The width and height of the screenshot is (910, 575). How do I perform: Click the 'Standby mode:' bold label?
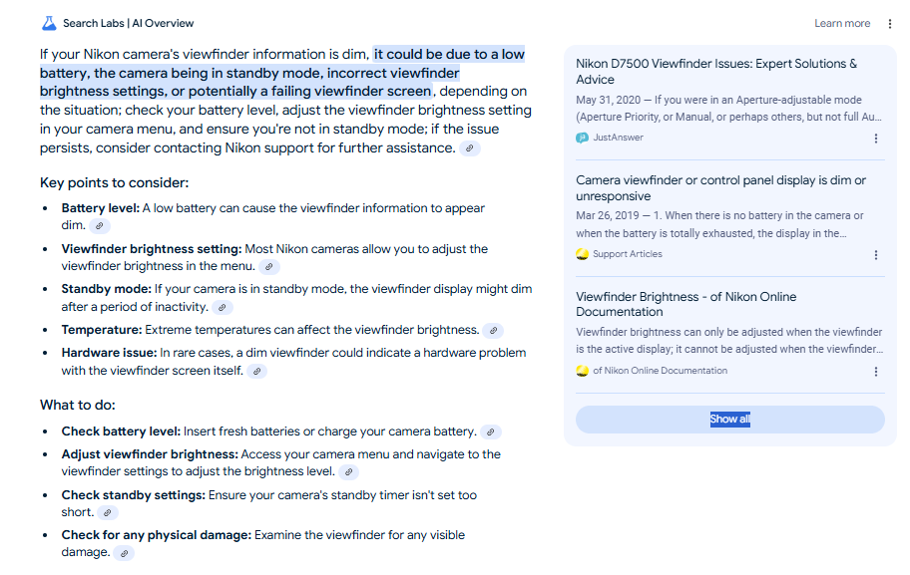tap(106, 289)
